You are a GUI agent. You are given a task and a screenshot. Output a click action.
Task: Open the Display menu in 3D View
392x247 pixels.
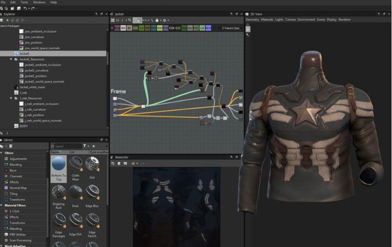[332, 20]
